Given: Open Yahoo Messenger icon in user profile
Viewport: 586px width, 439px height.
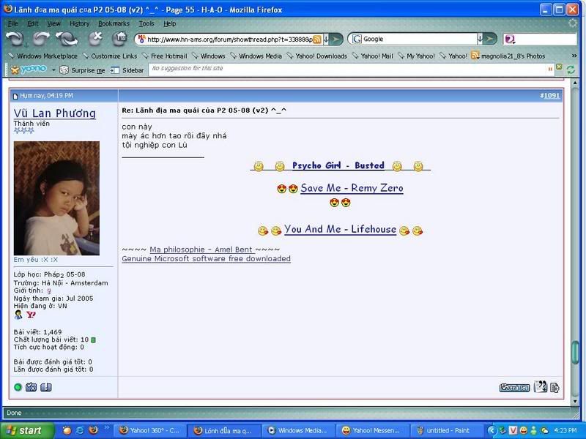Looking at the screenshot, I should click(31, 315).
